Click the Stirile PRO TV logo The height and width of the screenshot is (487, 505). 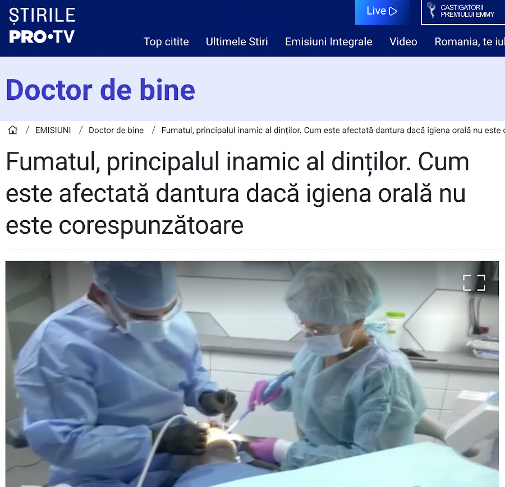(x=42, y=26)
